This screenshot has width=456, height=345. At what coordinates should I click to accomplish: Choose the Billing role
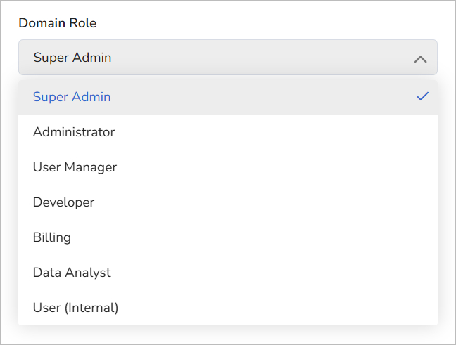pyautogui.click(x=52, y=237)
